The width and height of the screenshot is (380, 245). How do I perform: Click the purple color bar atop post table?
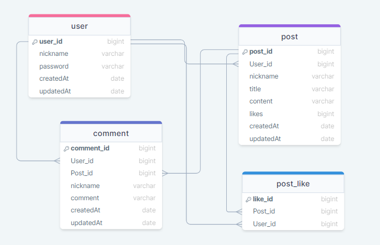(290, 25)
